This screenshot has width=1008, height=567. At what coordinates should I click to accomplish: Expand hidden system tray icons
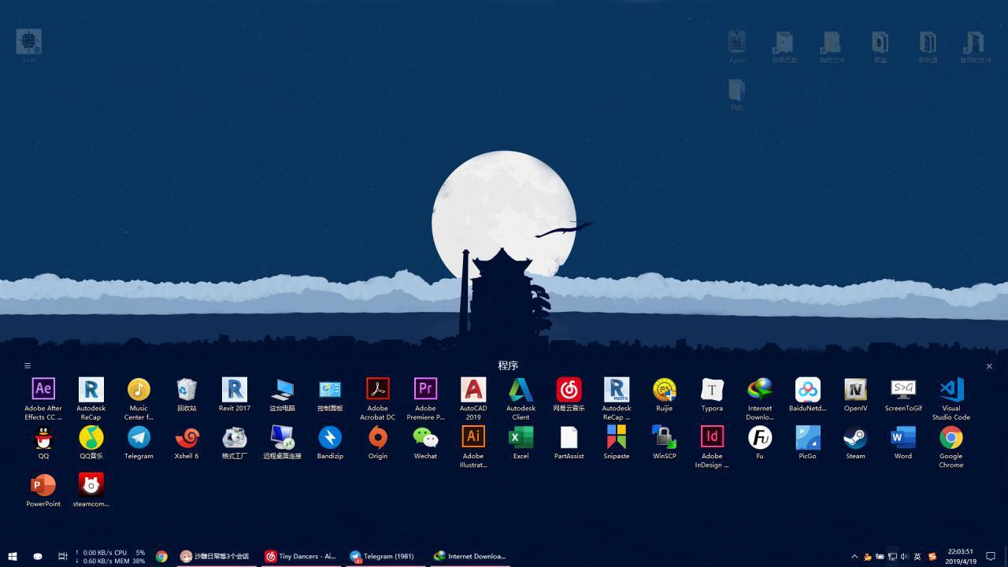tap(854, 556)
